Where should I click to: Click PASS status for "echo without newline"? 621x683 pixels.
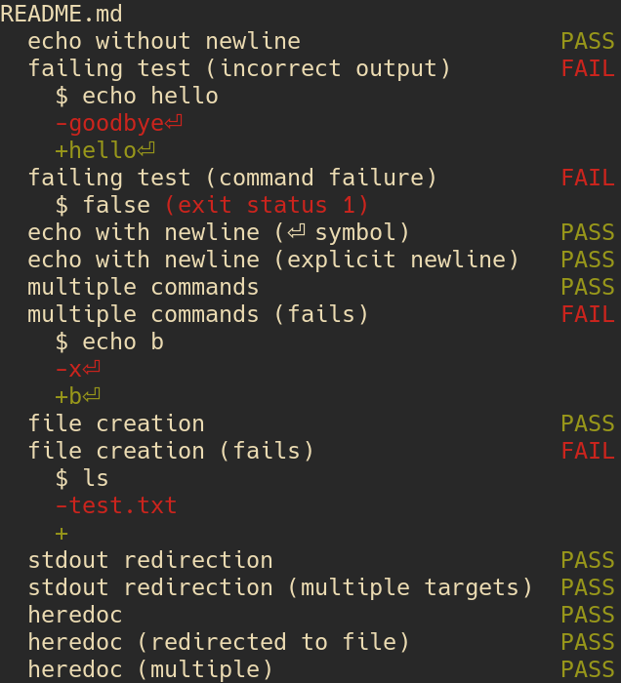(588, 41)
